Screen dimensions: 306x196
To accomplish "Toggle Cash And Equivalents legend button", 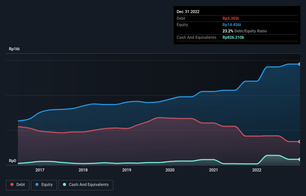I will 86,185.
